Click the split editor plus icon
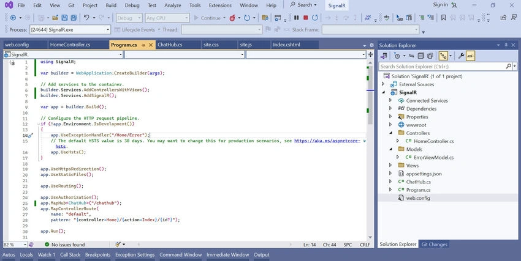 [370, 54]
